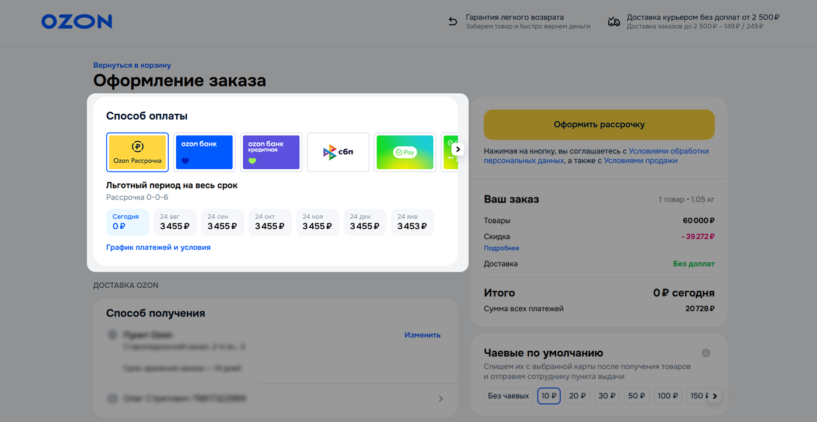The height and width of the screenshot is (422, 817).
Task: Click the 24 янв 3 453 ₽ tile
Action: (413, 222)
